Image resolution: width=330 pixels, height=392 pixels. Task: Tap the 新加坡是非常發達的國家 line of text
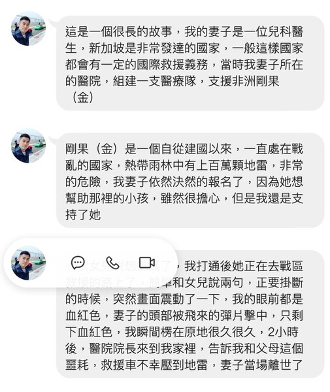pyautogui.click(x=154, y=48)
